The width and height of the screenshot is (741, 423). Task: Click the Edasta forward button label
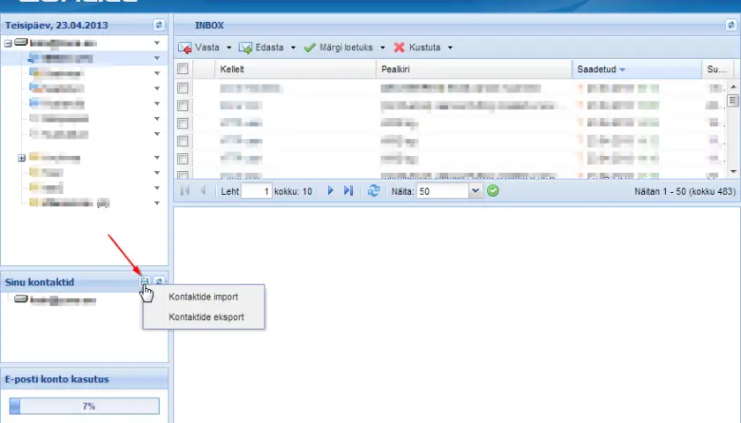(x=269, y=48)
